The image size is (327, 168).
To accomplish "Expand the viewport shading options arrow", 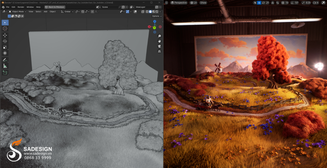I will [x=160, y=12].
